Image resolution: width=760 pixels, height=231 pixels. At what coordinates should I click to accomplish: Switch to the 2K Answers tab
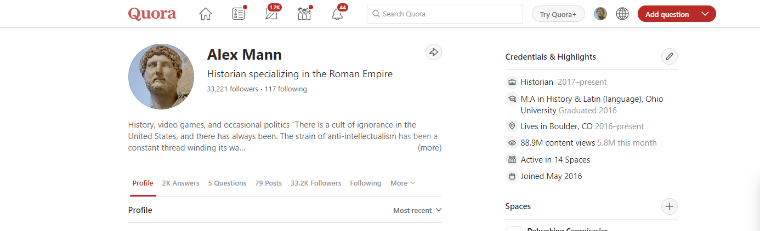tap(180, 183)
